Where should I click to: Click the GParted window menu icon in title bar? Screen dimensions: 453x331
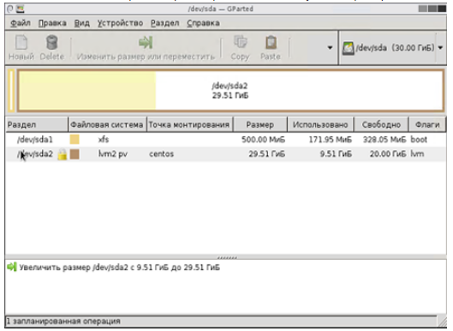click(x=20, y=9)
